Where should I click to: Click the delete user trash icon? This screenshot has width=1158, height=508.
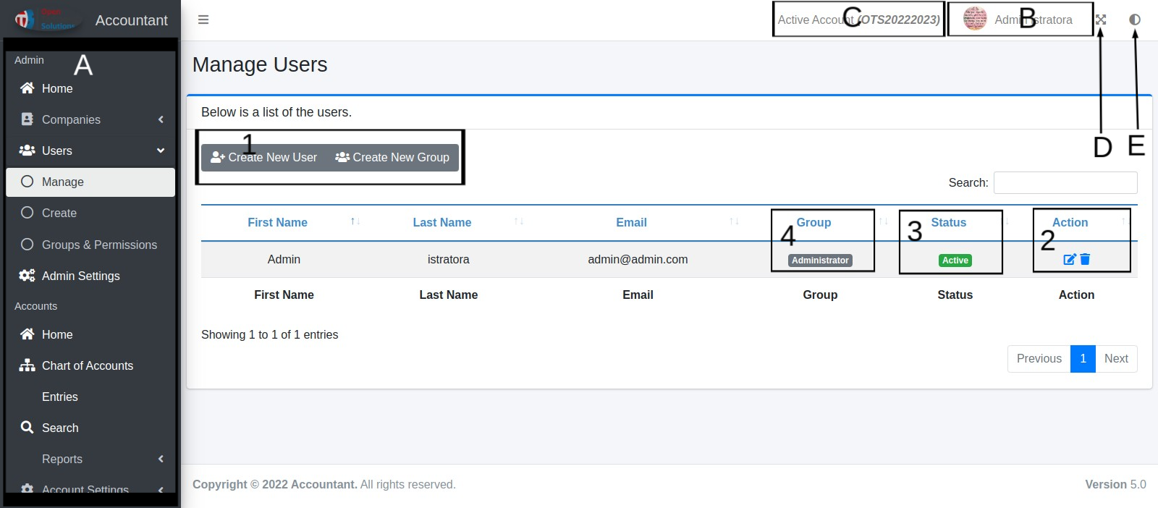[x=1085, y=259]
